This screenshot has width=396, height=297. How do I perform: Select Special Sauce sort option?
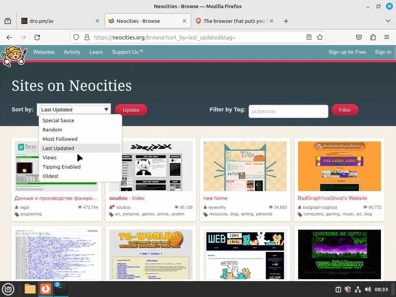pos(80,121)
